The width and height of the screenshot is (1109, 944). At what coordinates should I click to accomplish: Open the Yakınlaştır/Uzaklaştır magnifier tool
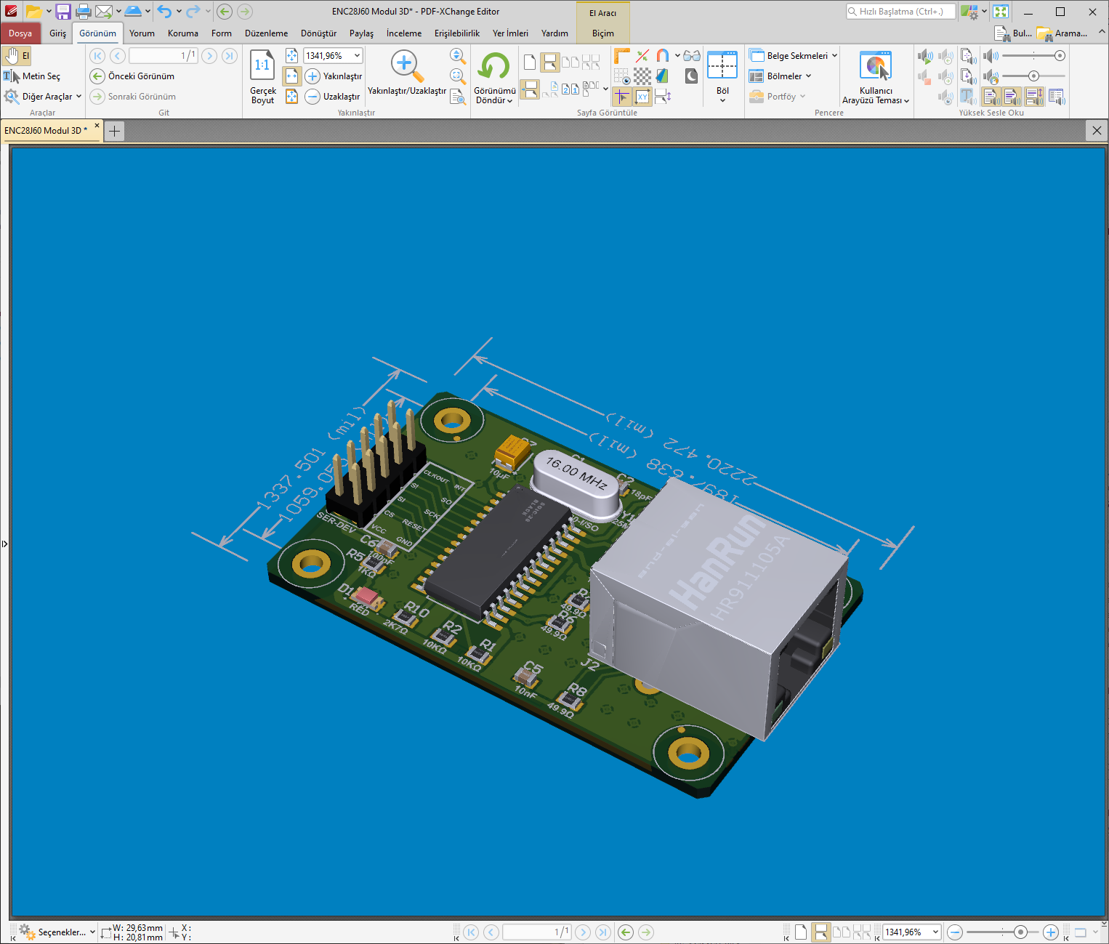click(406, 65)
